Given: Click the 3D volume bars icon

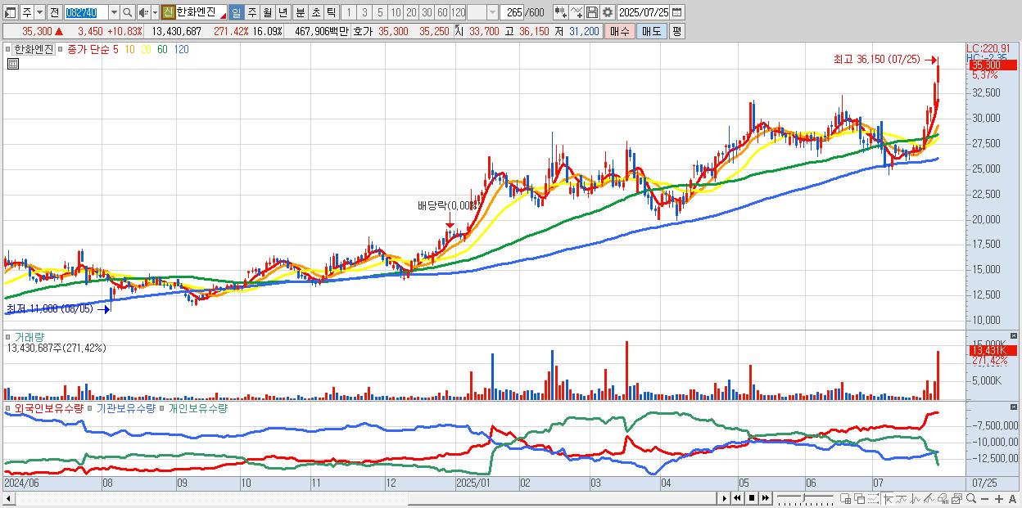Looking at the screenshot, I should (943, 498).
